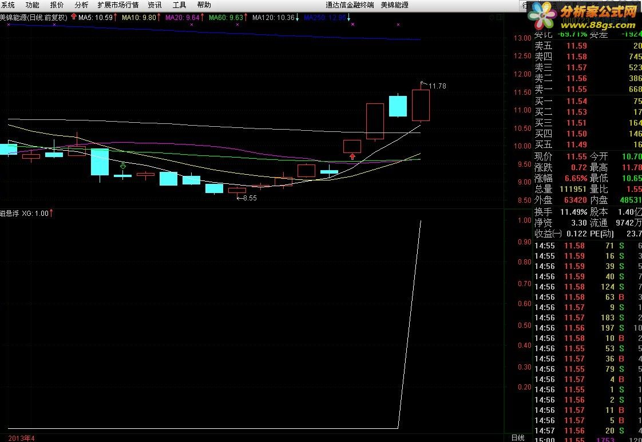
Task: Click the 2013年4 date label on time axis
Action: click(21, 439)
